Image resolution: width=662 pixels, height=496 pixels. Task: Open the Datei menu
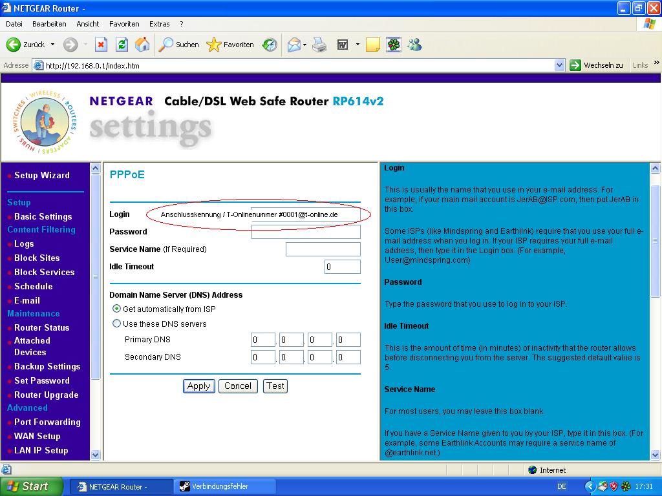[x=14, y=24]
